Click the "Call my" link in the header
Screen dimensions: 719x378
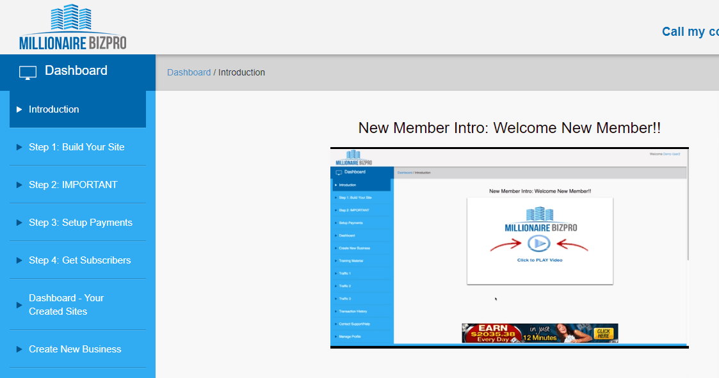pos(690,31)
